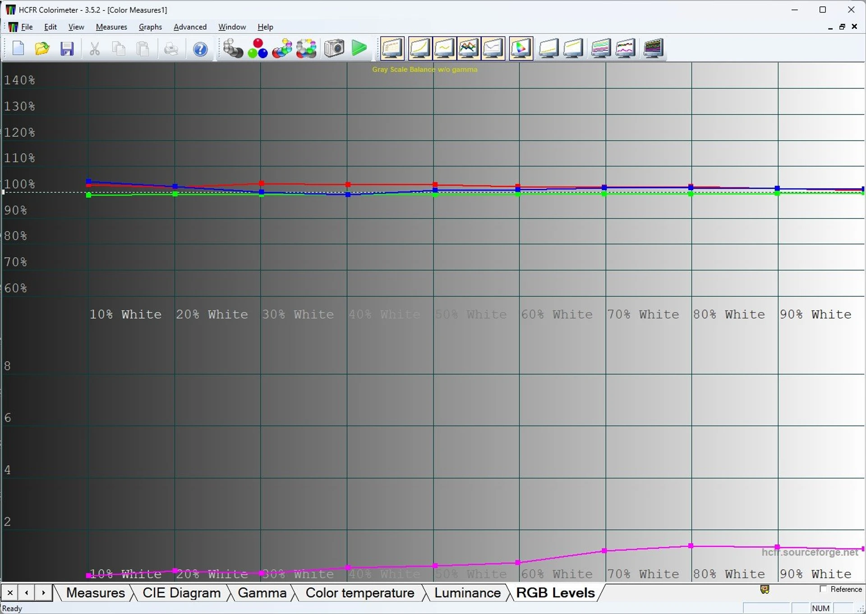Click the Copy icon in the toolbar

(119, 48)
